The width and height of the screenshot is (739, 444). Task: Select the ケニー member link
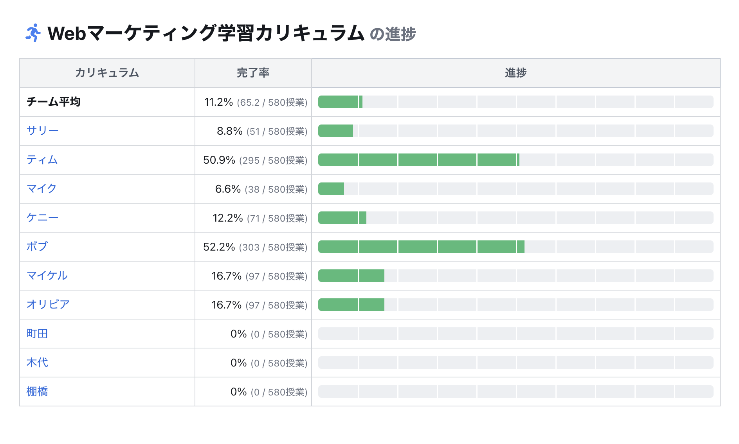(43, 218)
